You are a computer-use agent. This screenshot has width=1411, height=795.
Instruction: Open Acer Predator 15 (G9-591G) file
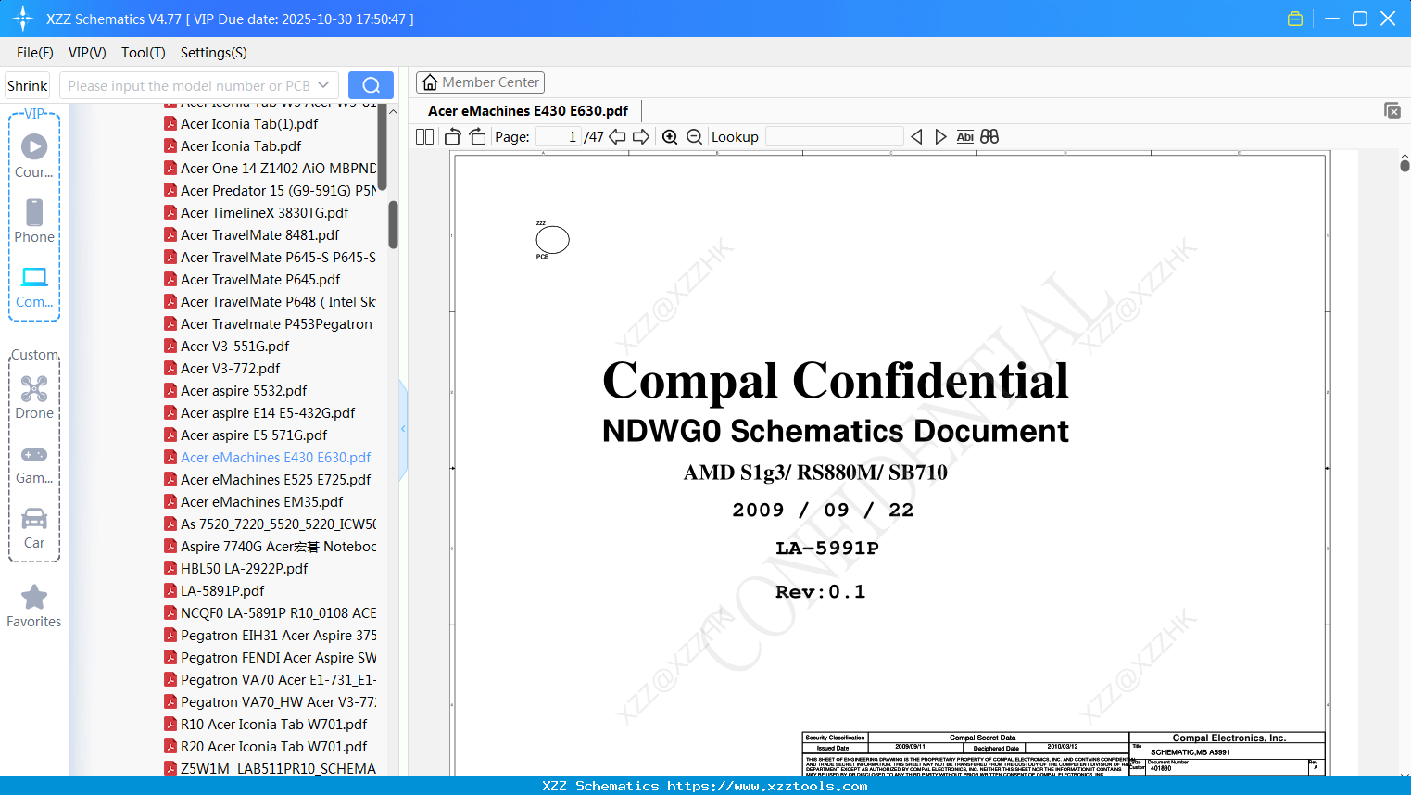pyautogui.click(x=271, y=191)
